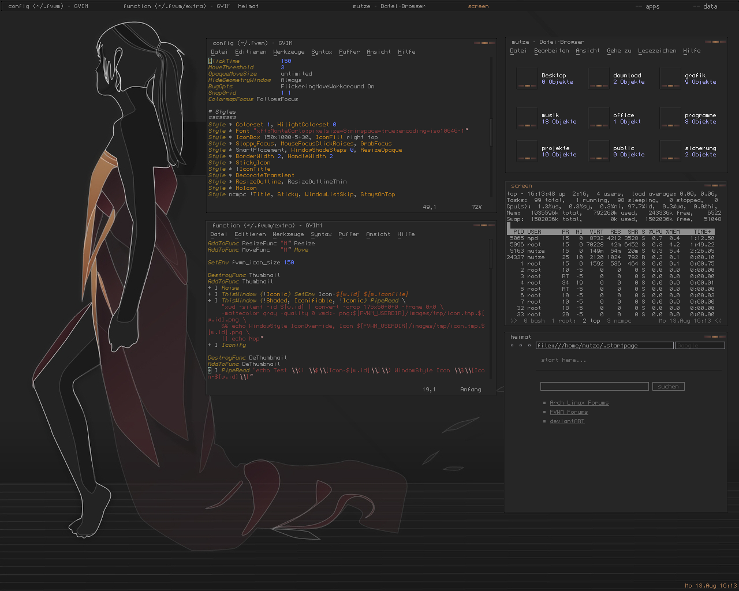The height and width of the screenshot is (591, 739).
Task: Open the office folder icon
Action: (599, 118)
